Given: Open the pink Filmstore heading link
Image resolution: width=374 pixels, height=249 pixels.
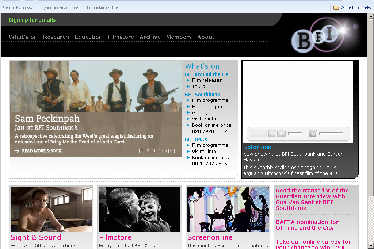Looking at the screenshot, I should [x=115, y=238].
